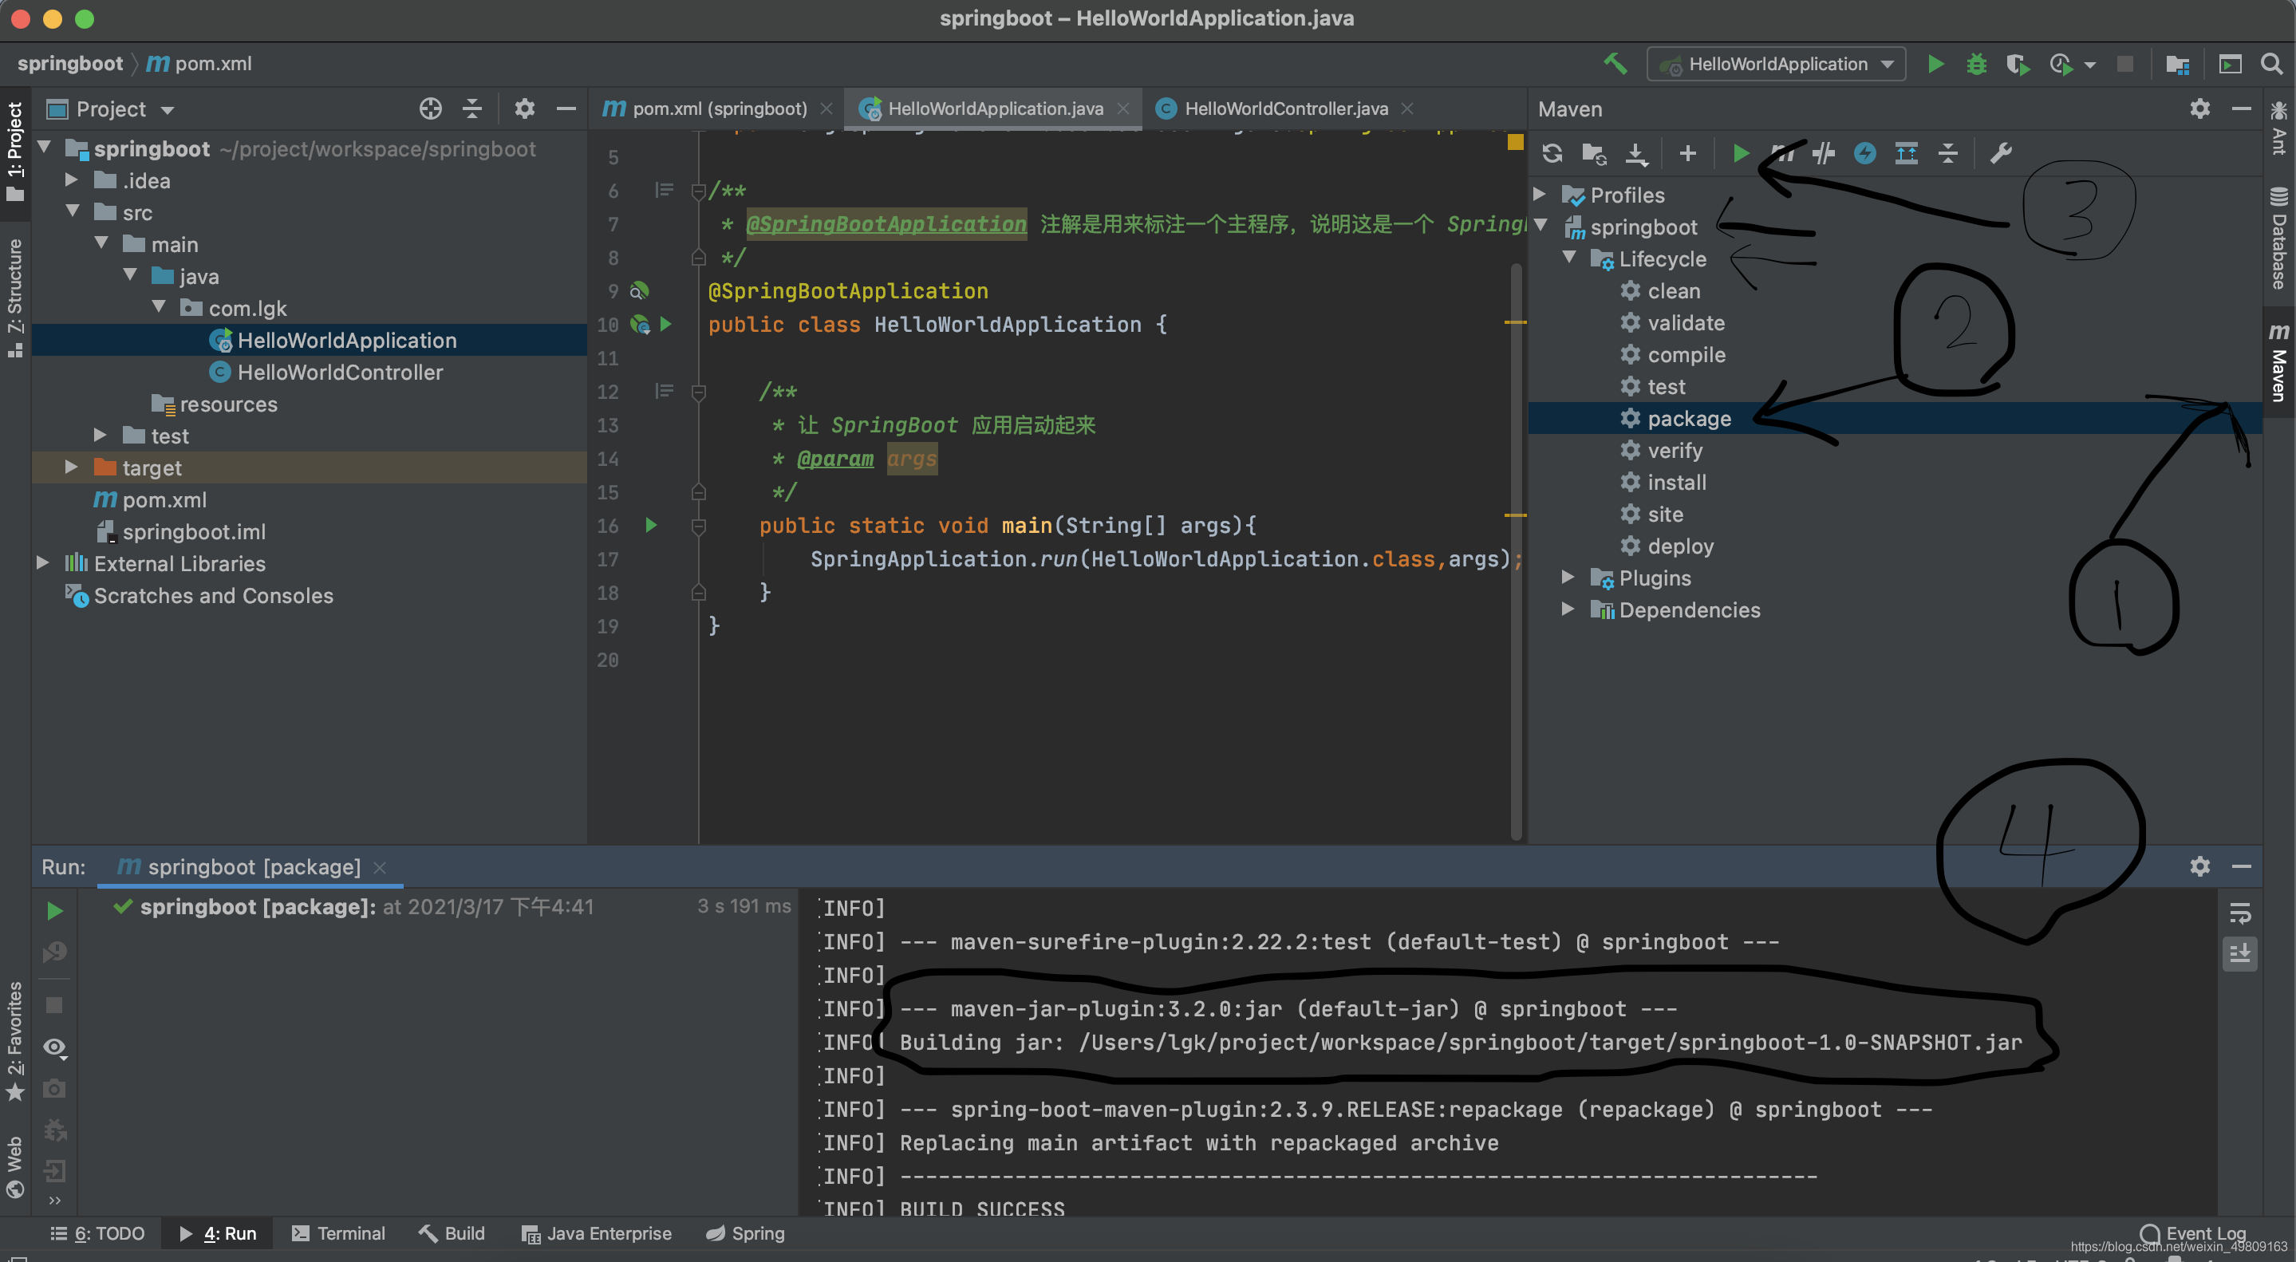Screen dimensions: 2296x1262
Task: Close the HelloWorldApplication.java tab
Action: 1122,108
